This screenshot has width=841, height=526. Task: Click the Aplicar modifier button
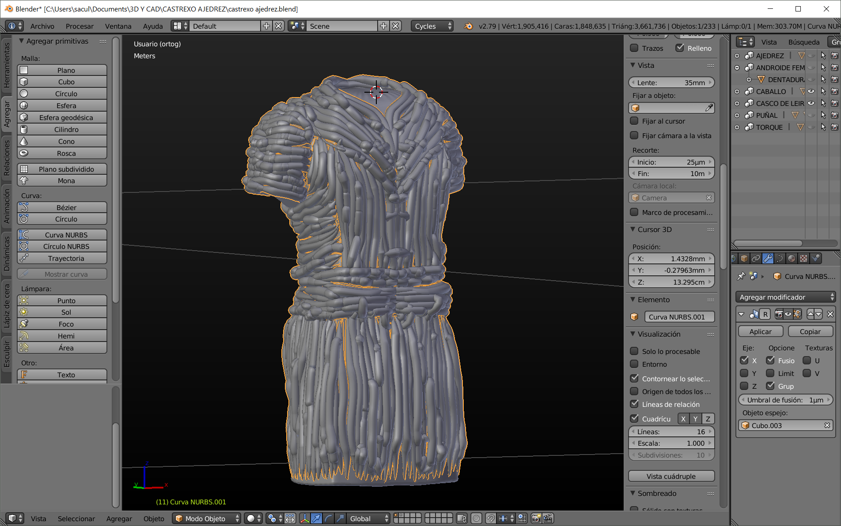(760, 332)
